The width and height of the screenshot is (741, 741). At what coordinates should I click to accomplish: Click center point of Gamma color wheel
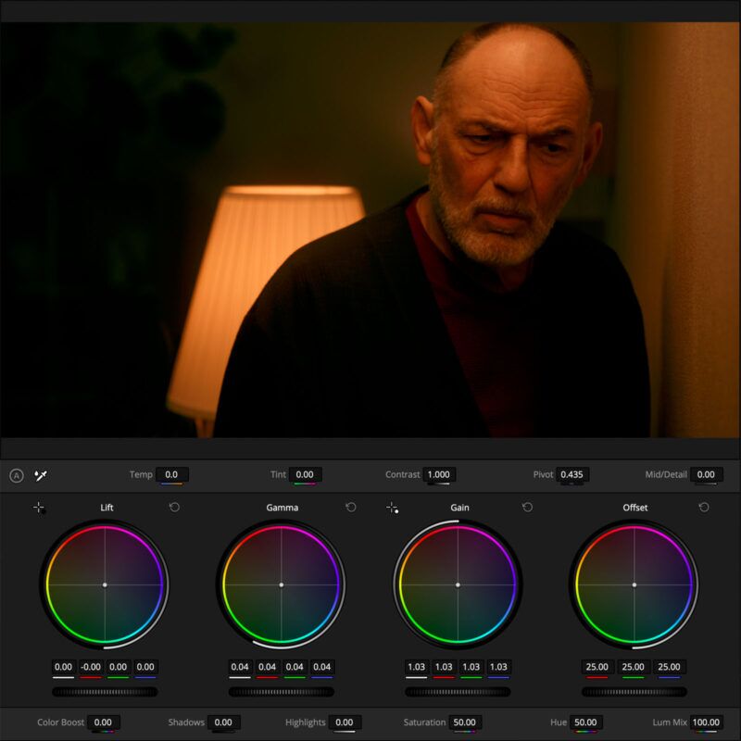[x=282, y=585]
